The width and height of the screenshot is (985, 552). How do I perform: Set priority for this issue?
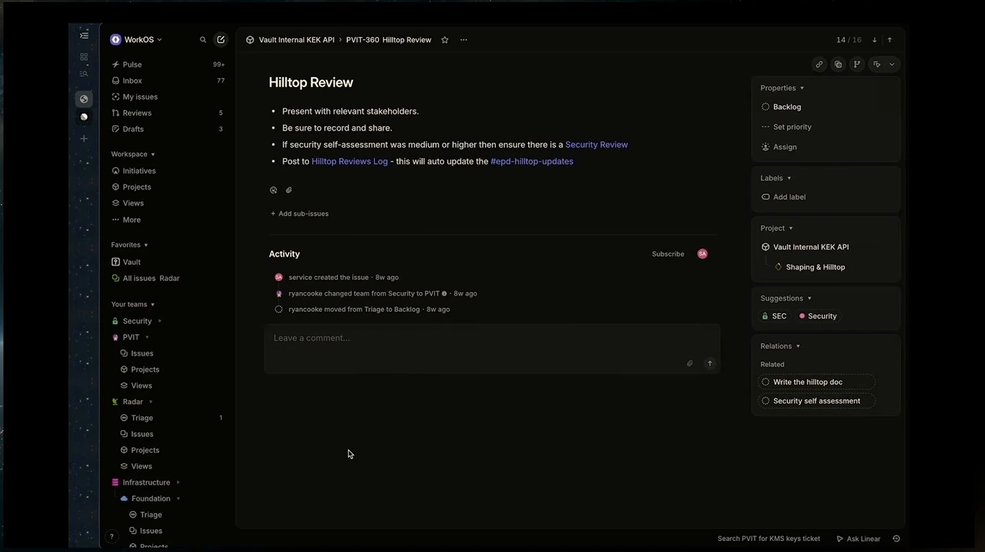pyautogui.click(x=786, y=127)
